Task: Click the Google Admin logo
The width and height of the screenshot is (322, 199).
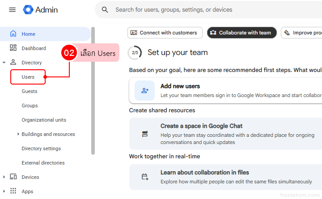Action: (x=40, y=10)
